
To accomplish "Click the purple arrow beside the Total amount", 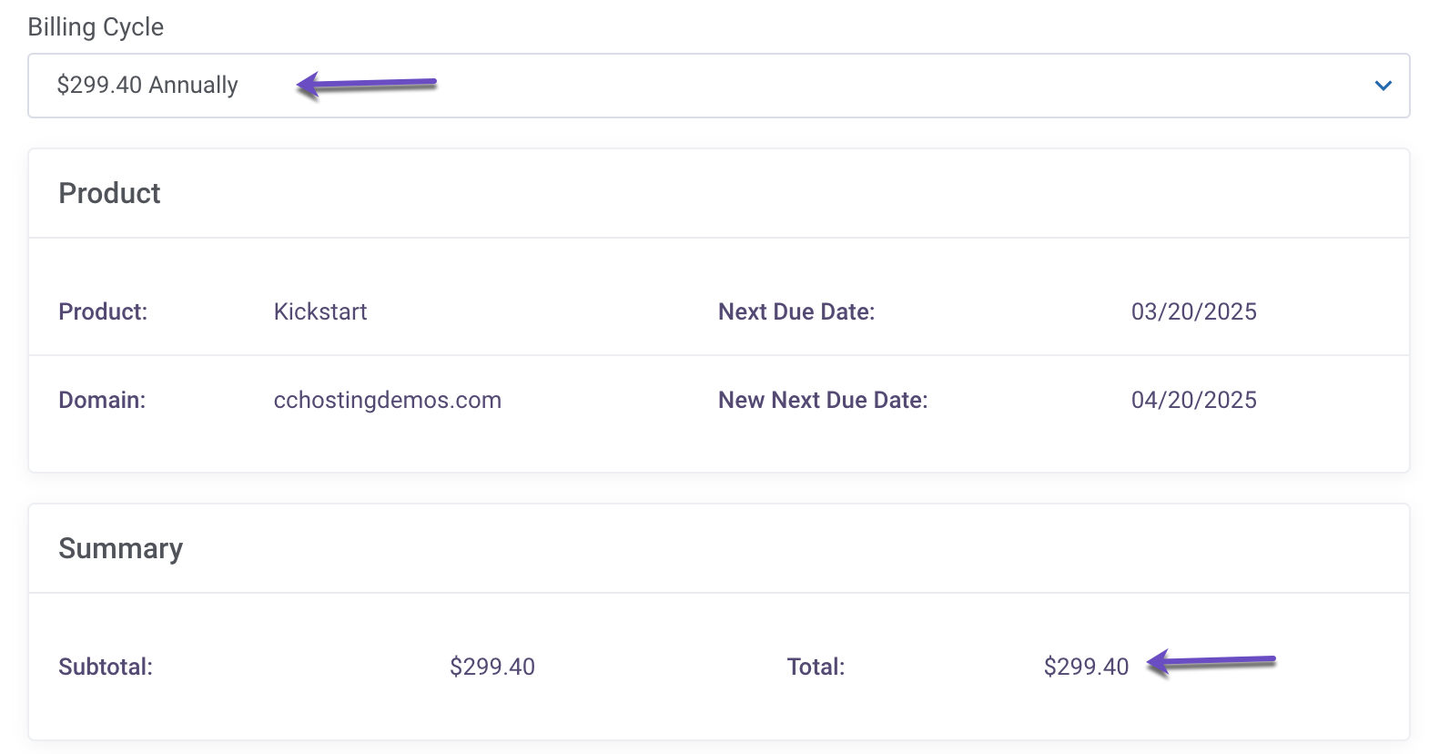I will point(1211,662).
